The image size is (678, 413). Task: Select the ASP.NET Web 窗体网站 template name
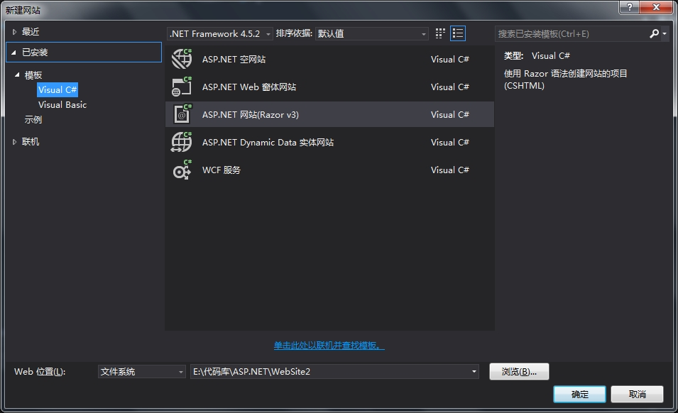click(x=249, y=87)
